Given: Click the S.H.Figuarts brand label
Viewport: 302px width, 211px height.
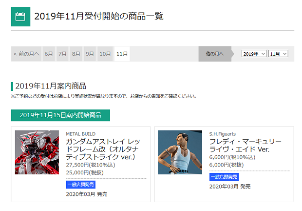Looking at the screenshot, I should [x=223, y=134].
